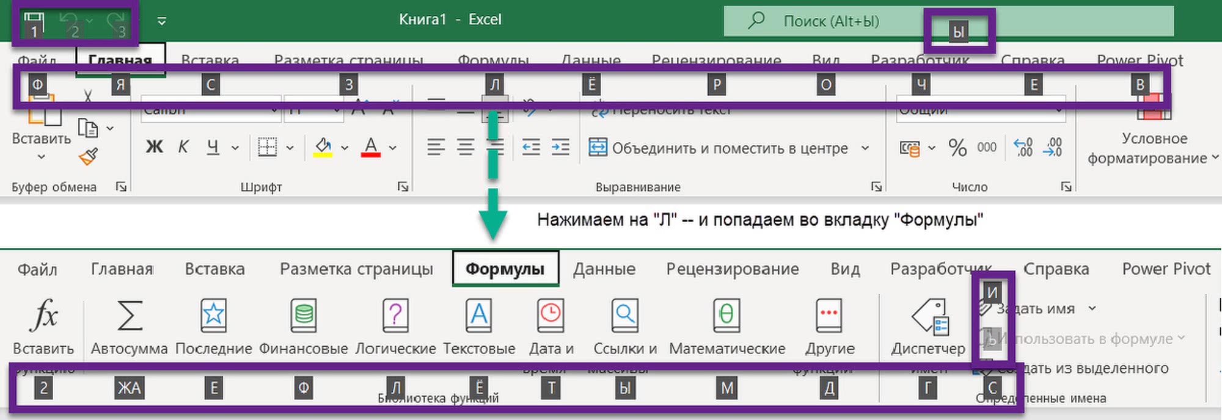Expand the font color dropdown arrow

point(393,148)
